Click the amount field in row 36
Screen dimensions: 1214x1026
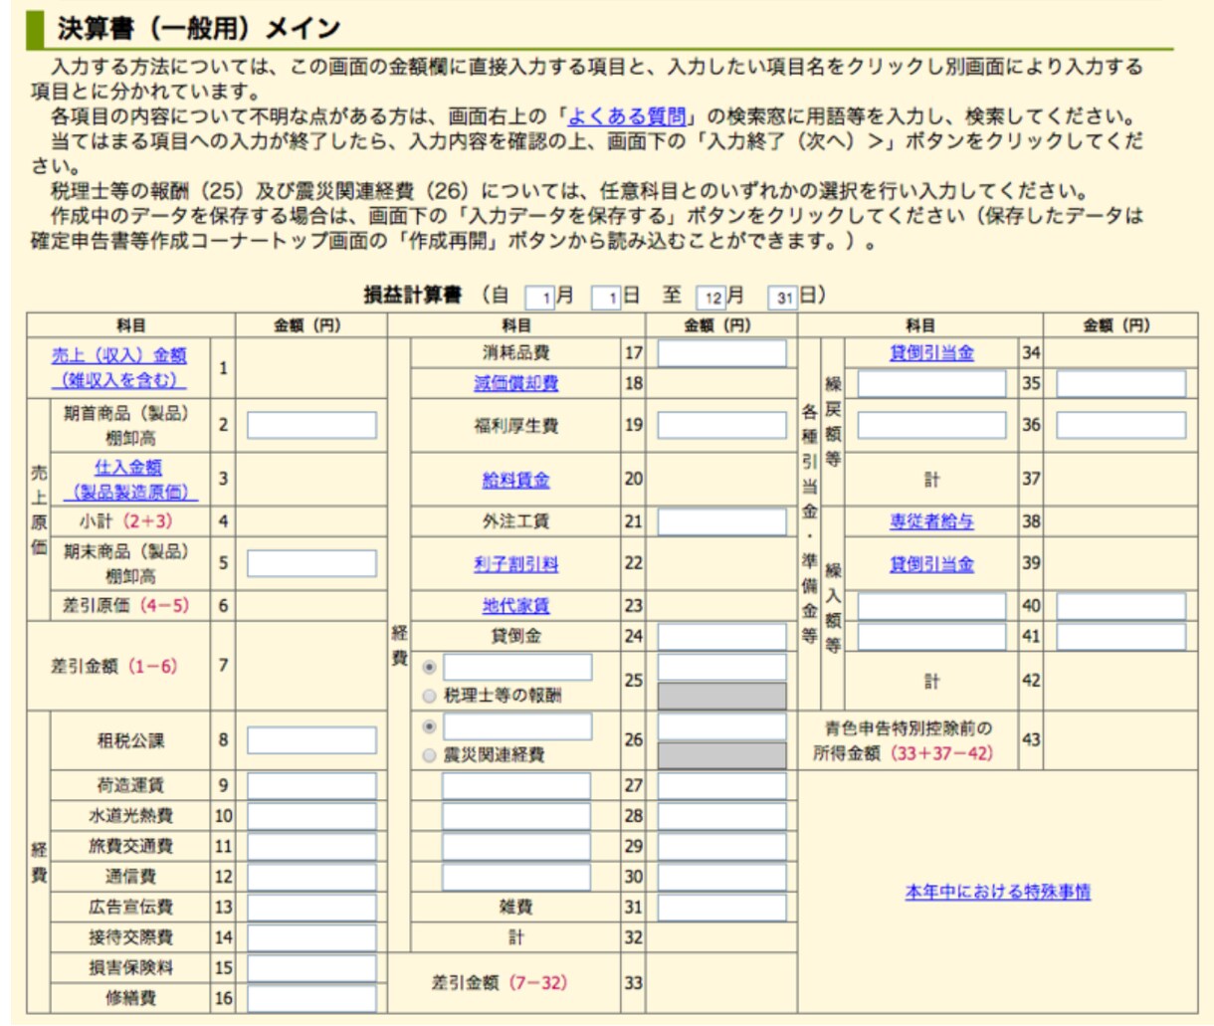pyautogui.click(x=1120, y=425)
